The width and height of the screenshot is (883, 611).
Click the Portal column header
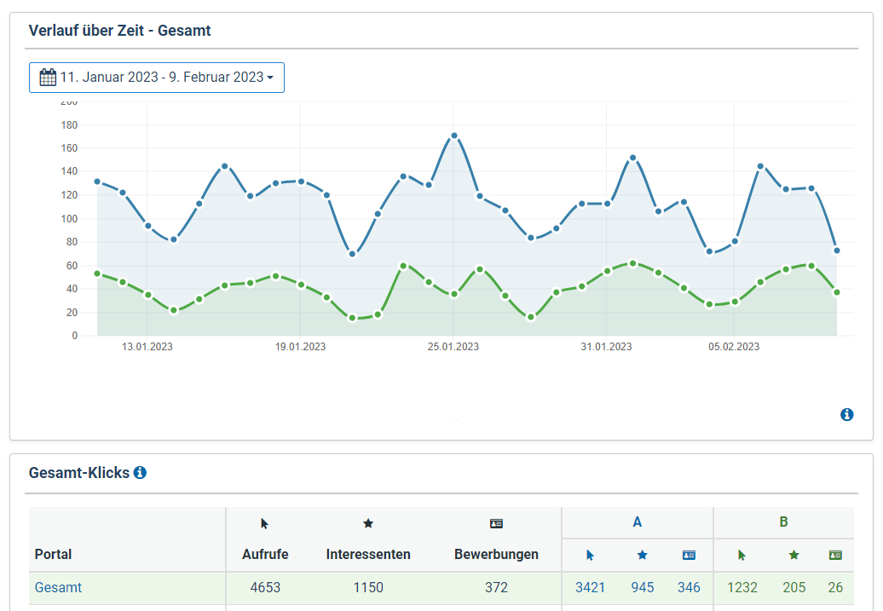click(53, 554)
